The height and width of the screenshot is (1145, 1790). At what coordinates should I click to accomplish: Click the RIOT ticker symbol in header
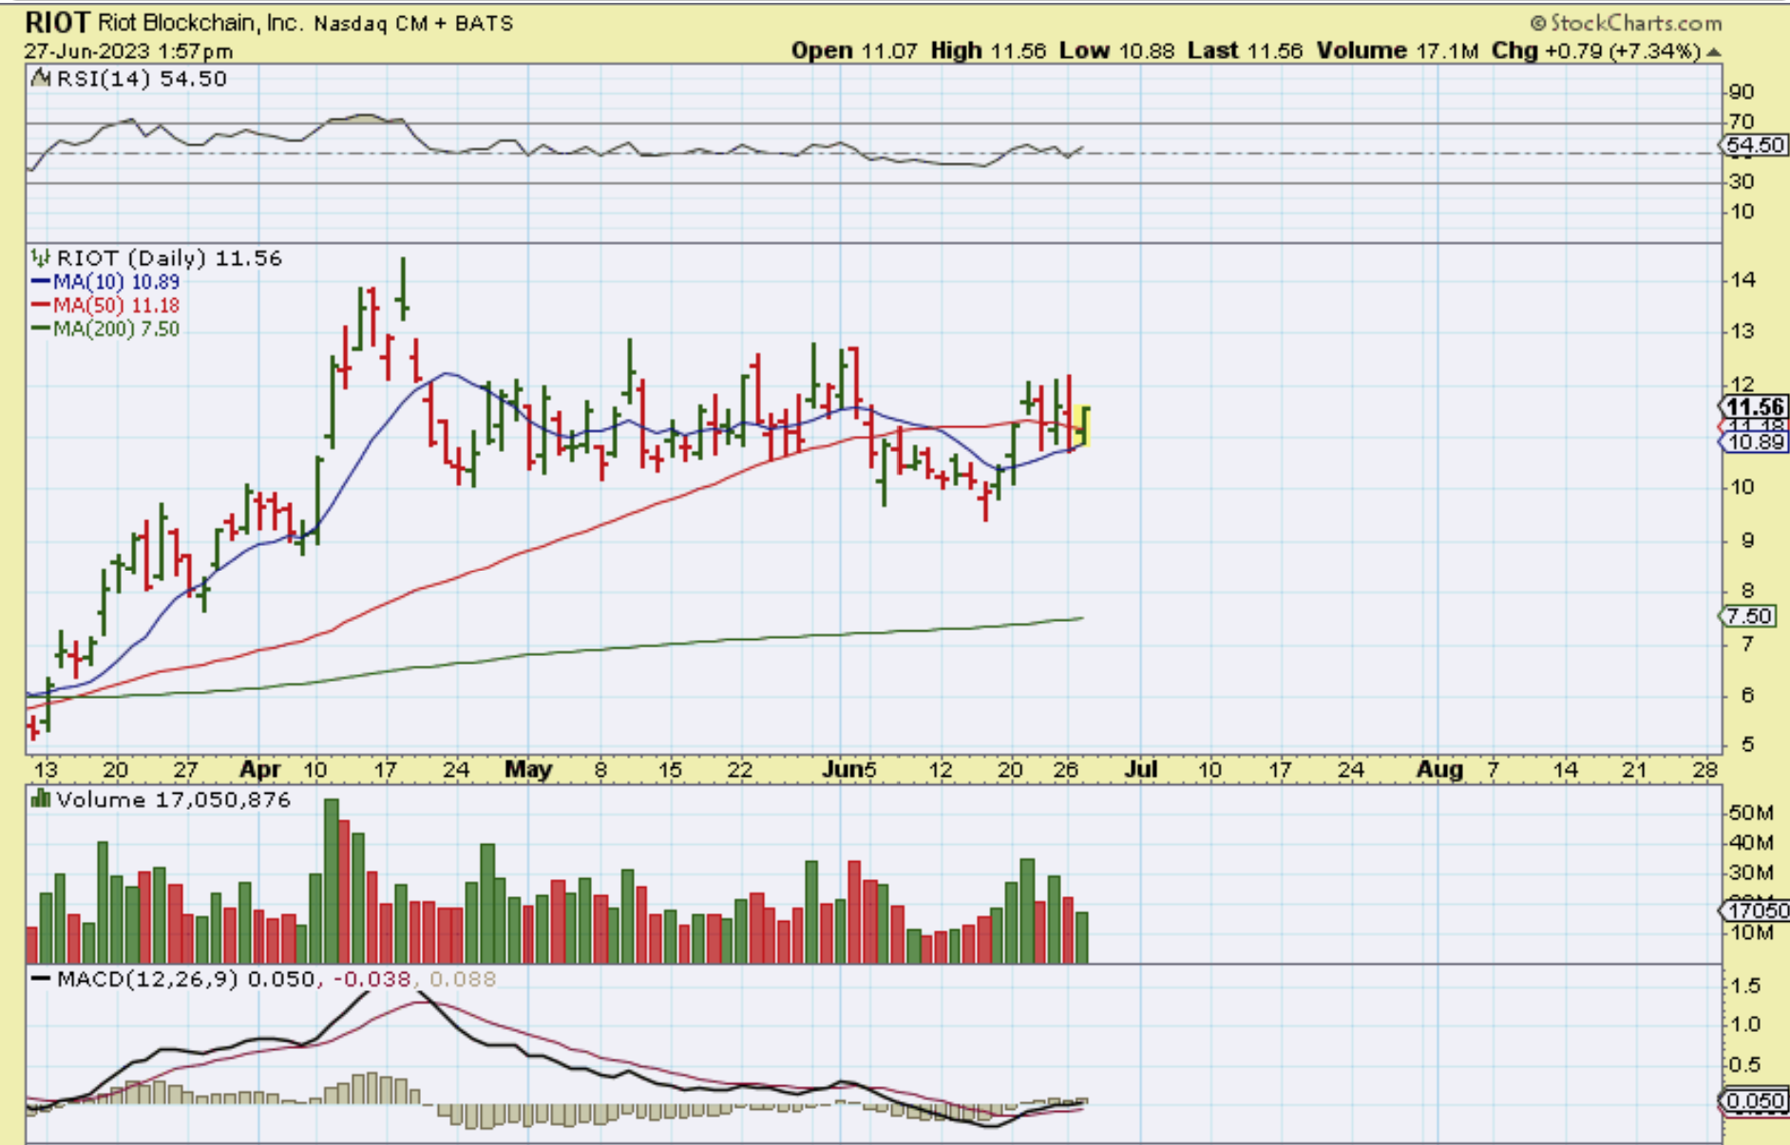[x=57, y=22]
